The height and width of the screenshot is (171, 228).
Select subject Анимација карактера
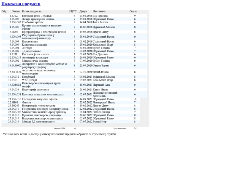point(35,57)
